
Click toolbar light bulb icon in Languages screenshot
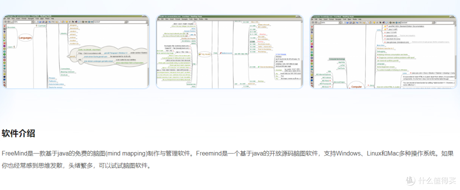tap(67, 22)
